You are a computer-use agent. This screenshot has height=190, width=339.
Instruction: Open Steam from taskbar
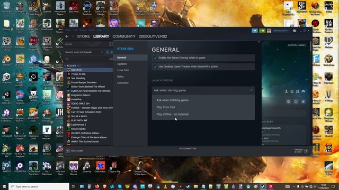coord(263,186)
